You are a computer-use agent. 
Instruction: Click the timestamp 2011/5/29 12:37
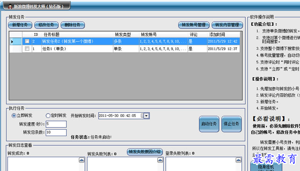(223, 49)
